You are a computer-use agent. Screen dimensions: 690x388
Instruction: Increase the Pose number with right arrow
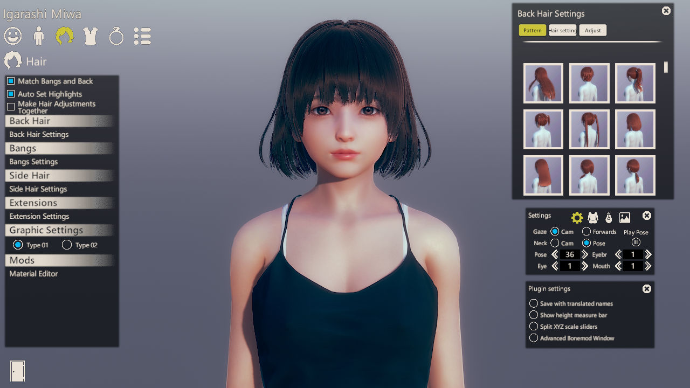pyautogui.click(x=585, y=254)
